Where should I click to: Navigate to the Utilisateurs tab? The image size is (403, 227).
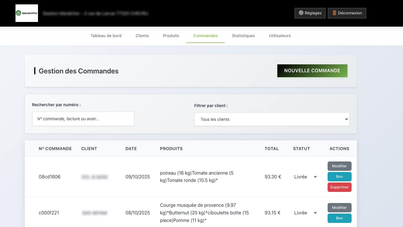[280, 36]
